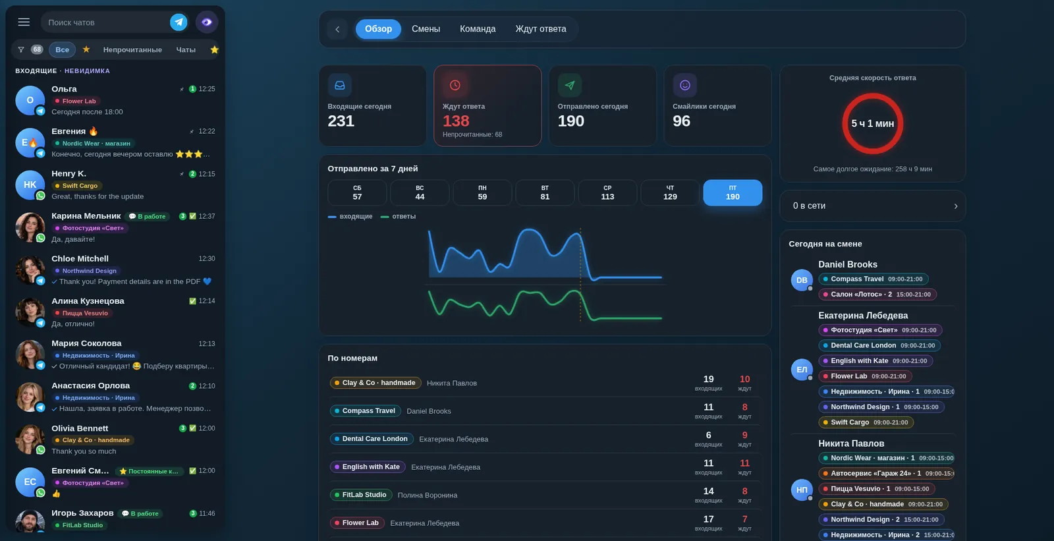Image resolution: width=1054 pixels, height=541 pixels.
Task: Open the «Ждут ответа» 138 card
Action: [487, 105]
